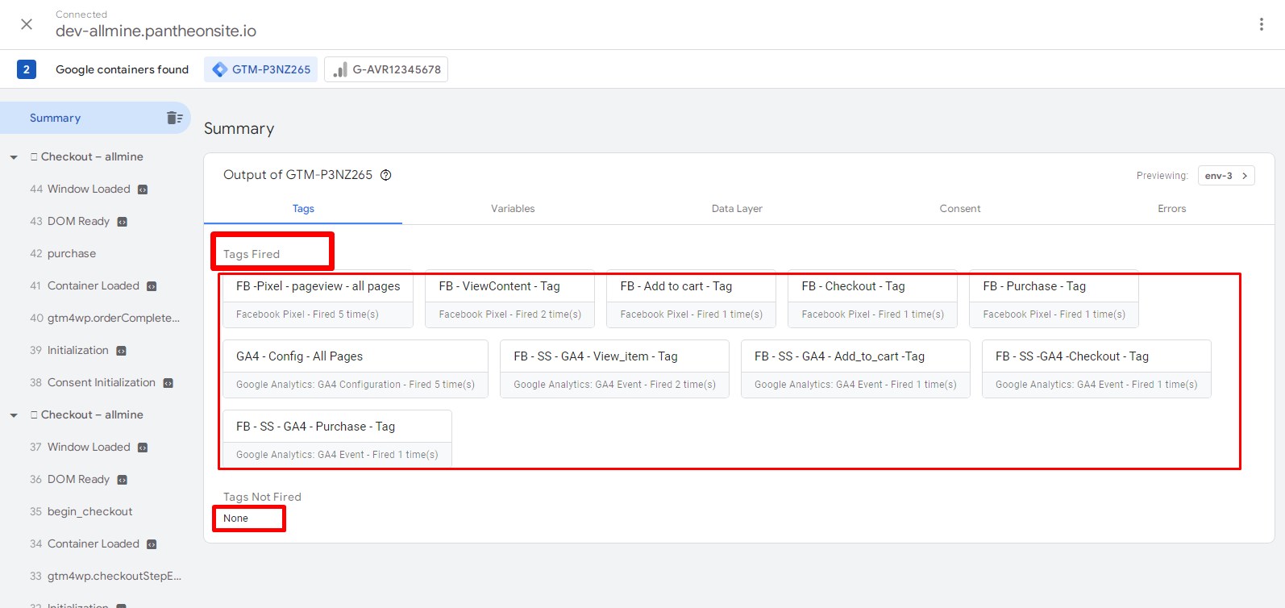This screenshot has height=608, width=1285.
Task: Click the code icon next to 38 Consent Initialization
Action: click(168, 383)
